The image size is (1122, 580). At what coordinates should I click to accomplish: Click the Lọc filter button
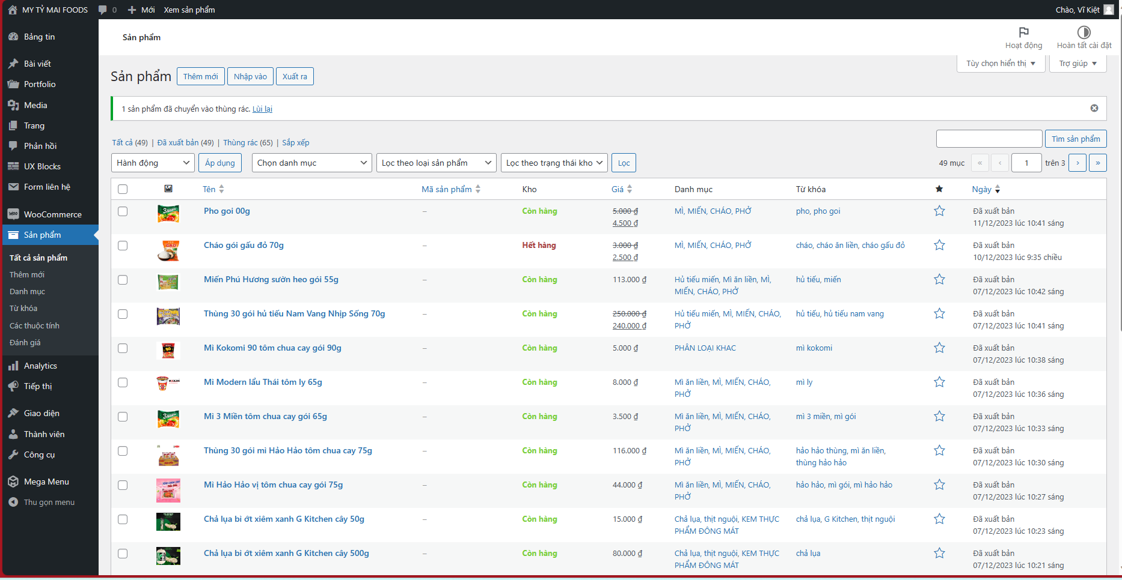pyautogui.click(x=624, y=163)
